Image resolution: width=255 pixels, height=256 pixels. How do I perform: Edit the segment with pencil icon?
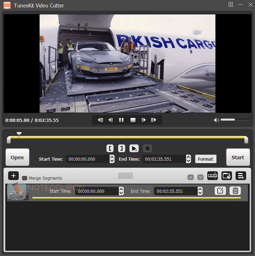[x=220, y=191]
